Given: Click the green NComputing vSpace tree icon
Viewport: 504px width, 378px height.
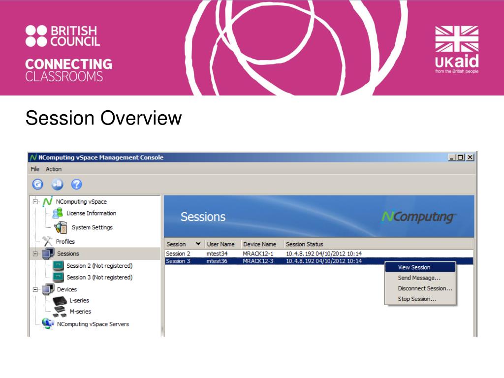Looking at the screenshot, I should coord(48,201).
